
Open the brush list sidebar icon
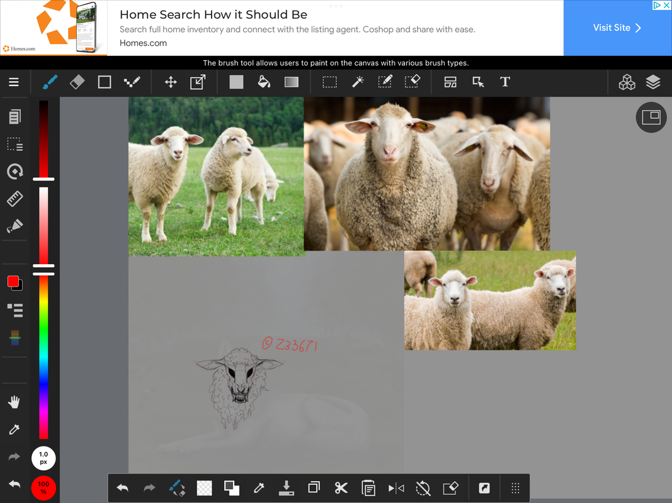pos(14,311)
